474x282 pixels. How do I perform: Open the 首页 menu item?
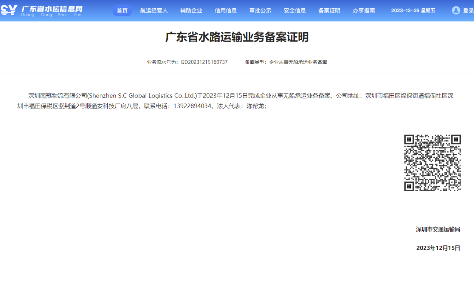[x=122, y=10]
